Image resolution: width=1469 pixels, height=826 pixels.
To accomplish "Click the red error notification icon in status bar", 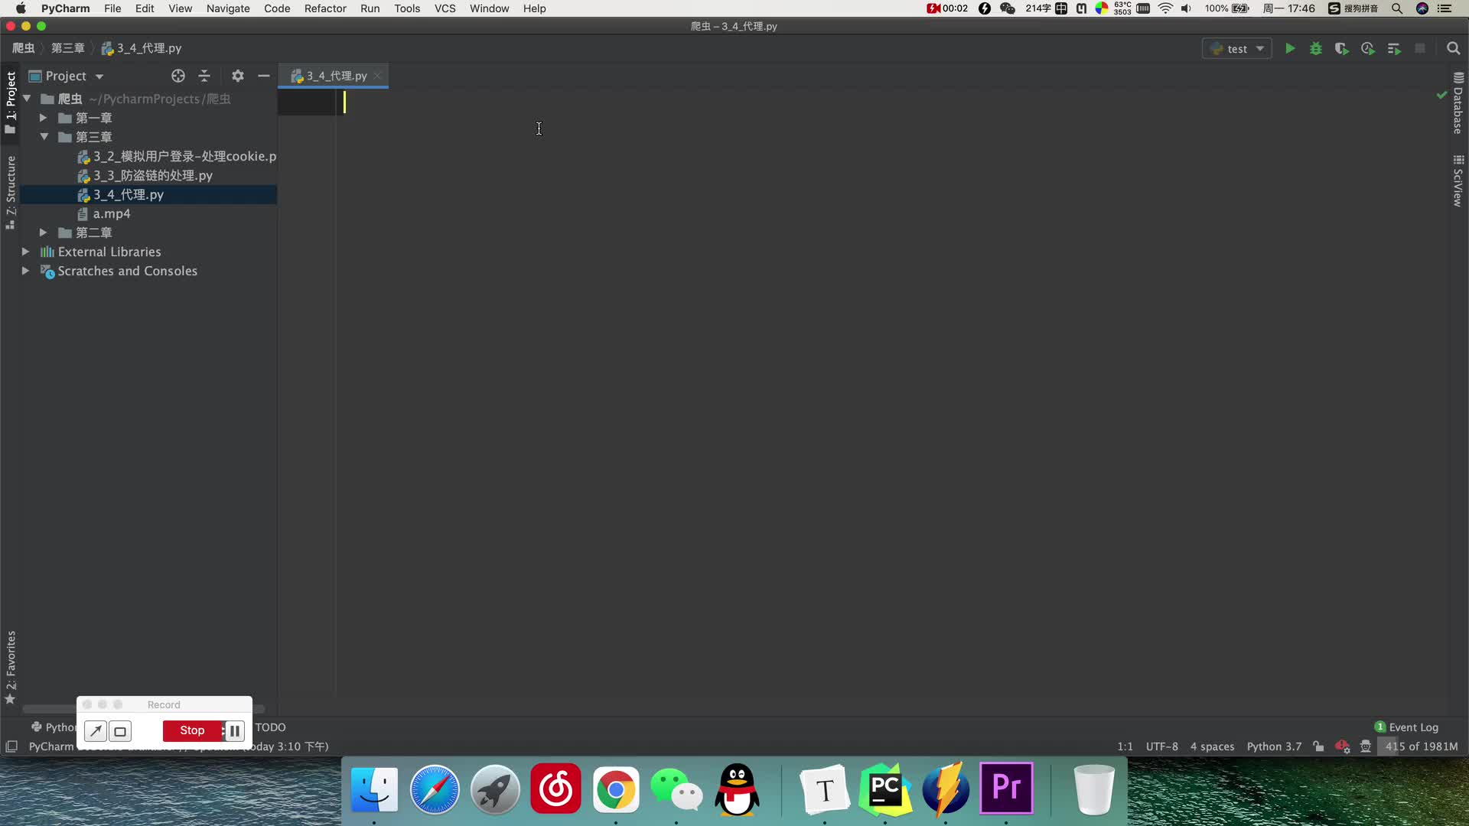I will click(1342, 746).
